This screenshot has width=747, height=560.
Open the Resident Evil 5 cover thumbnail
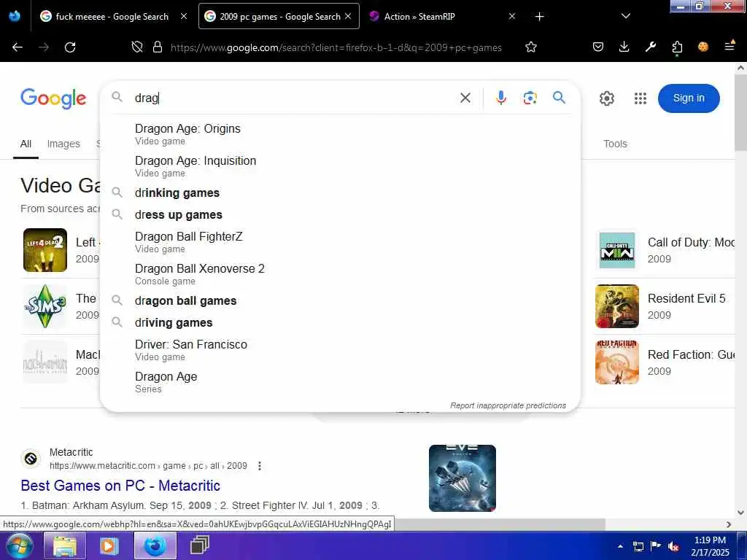[x=617, y=306]
